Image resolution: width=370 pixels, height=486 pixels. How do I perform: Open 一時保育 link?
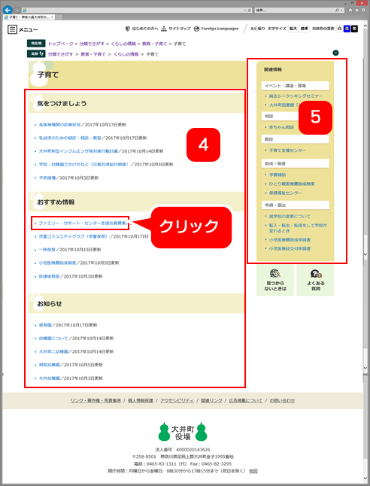[x=47, y=250]
